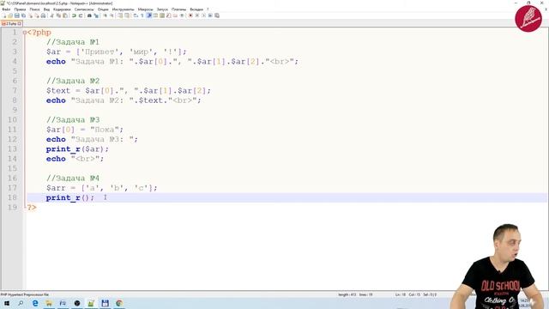Click the $arr = ['a', 'b', 'c'] line
The width and height of the screenshot is (549, 309).
click(x=102, y=188)
